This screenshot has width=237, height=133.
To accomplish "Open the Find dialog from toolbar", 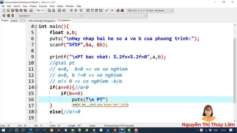I will tap(49, 10).
